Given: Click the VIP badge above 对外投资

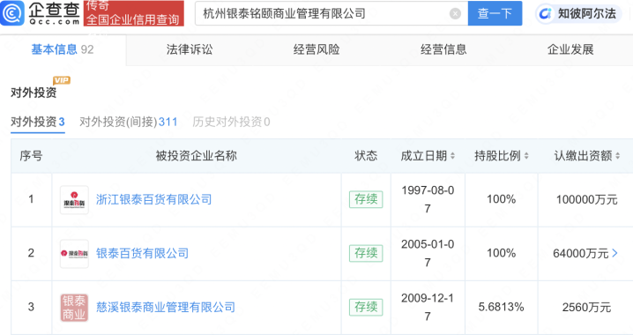Looking at the screenshot, I should pos(62,80).
